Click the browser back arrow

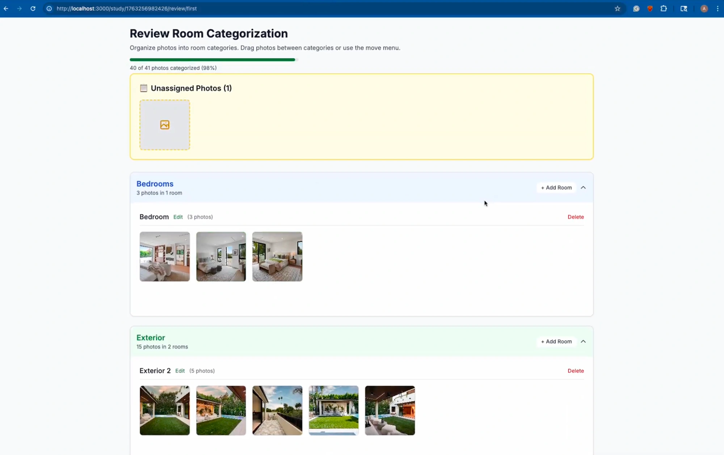6,9
